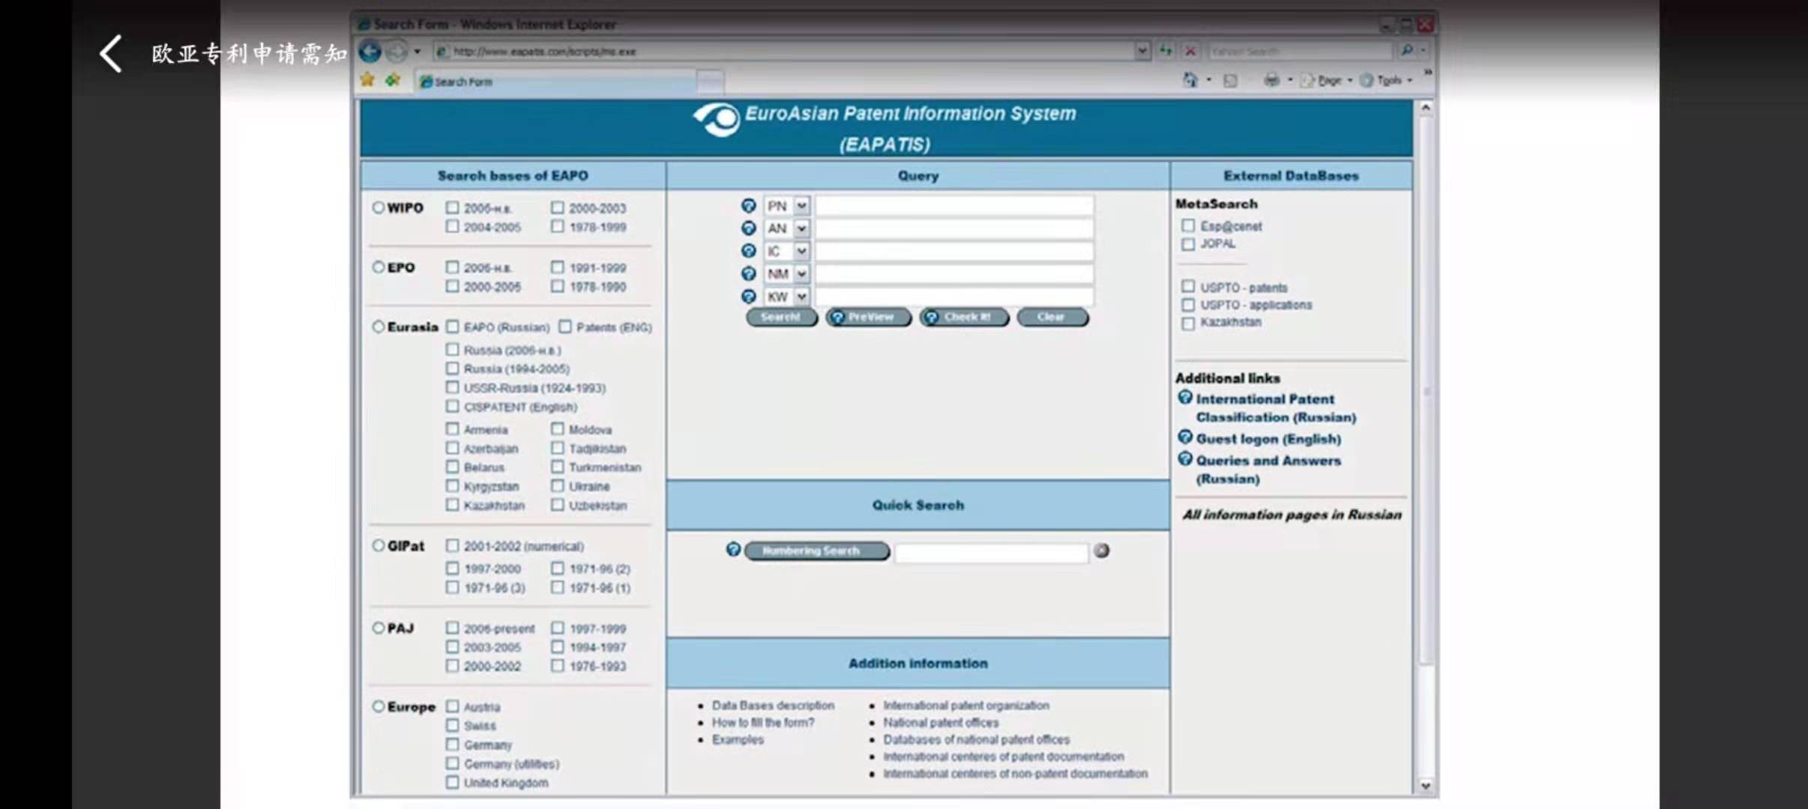
Task: Click the help icon next to KW field
Action: click(x=748, y=297)
